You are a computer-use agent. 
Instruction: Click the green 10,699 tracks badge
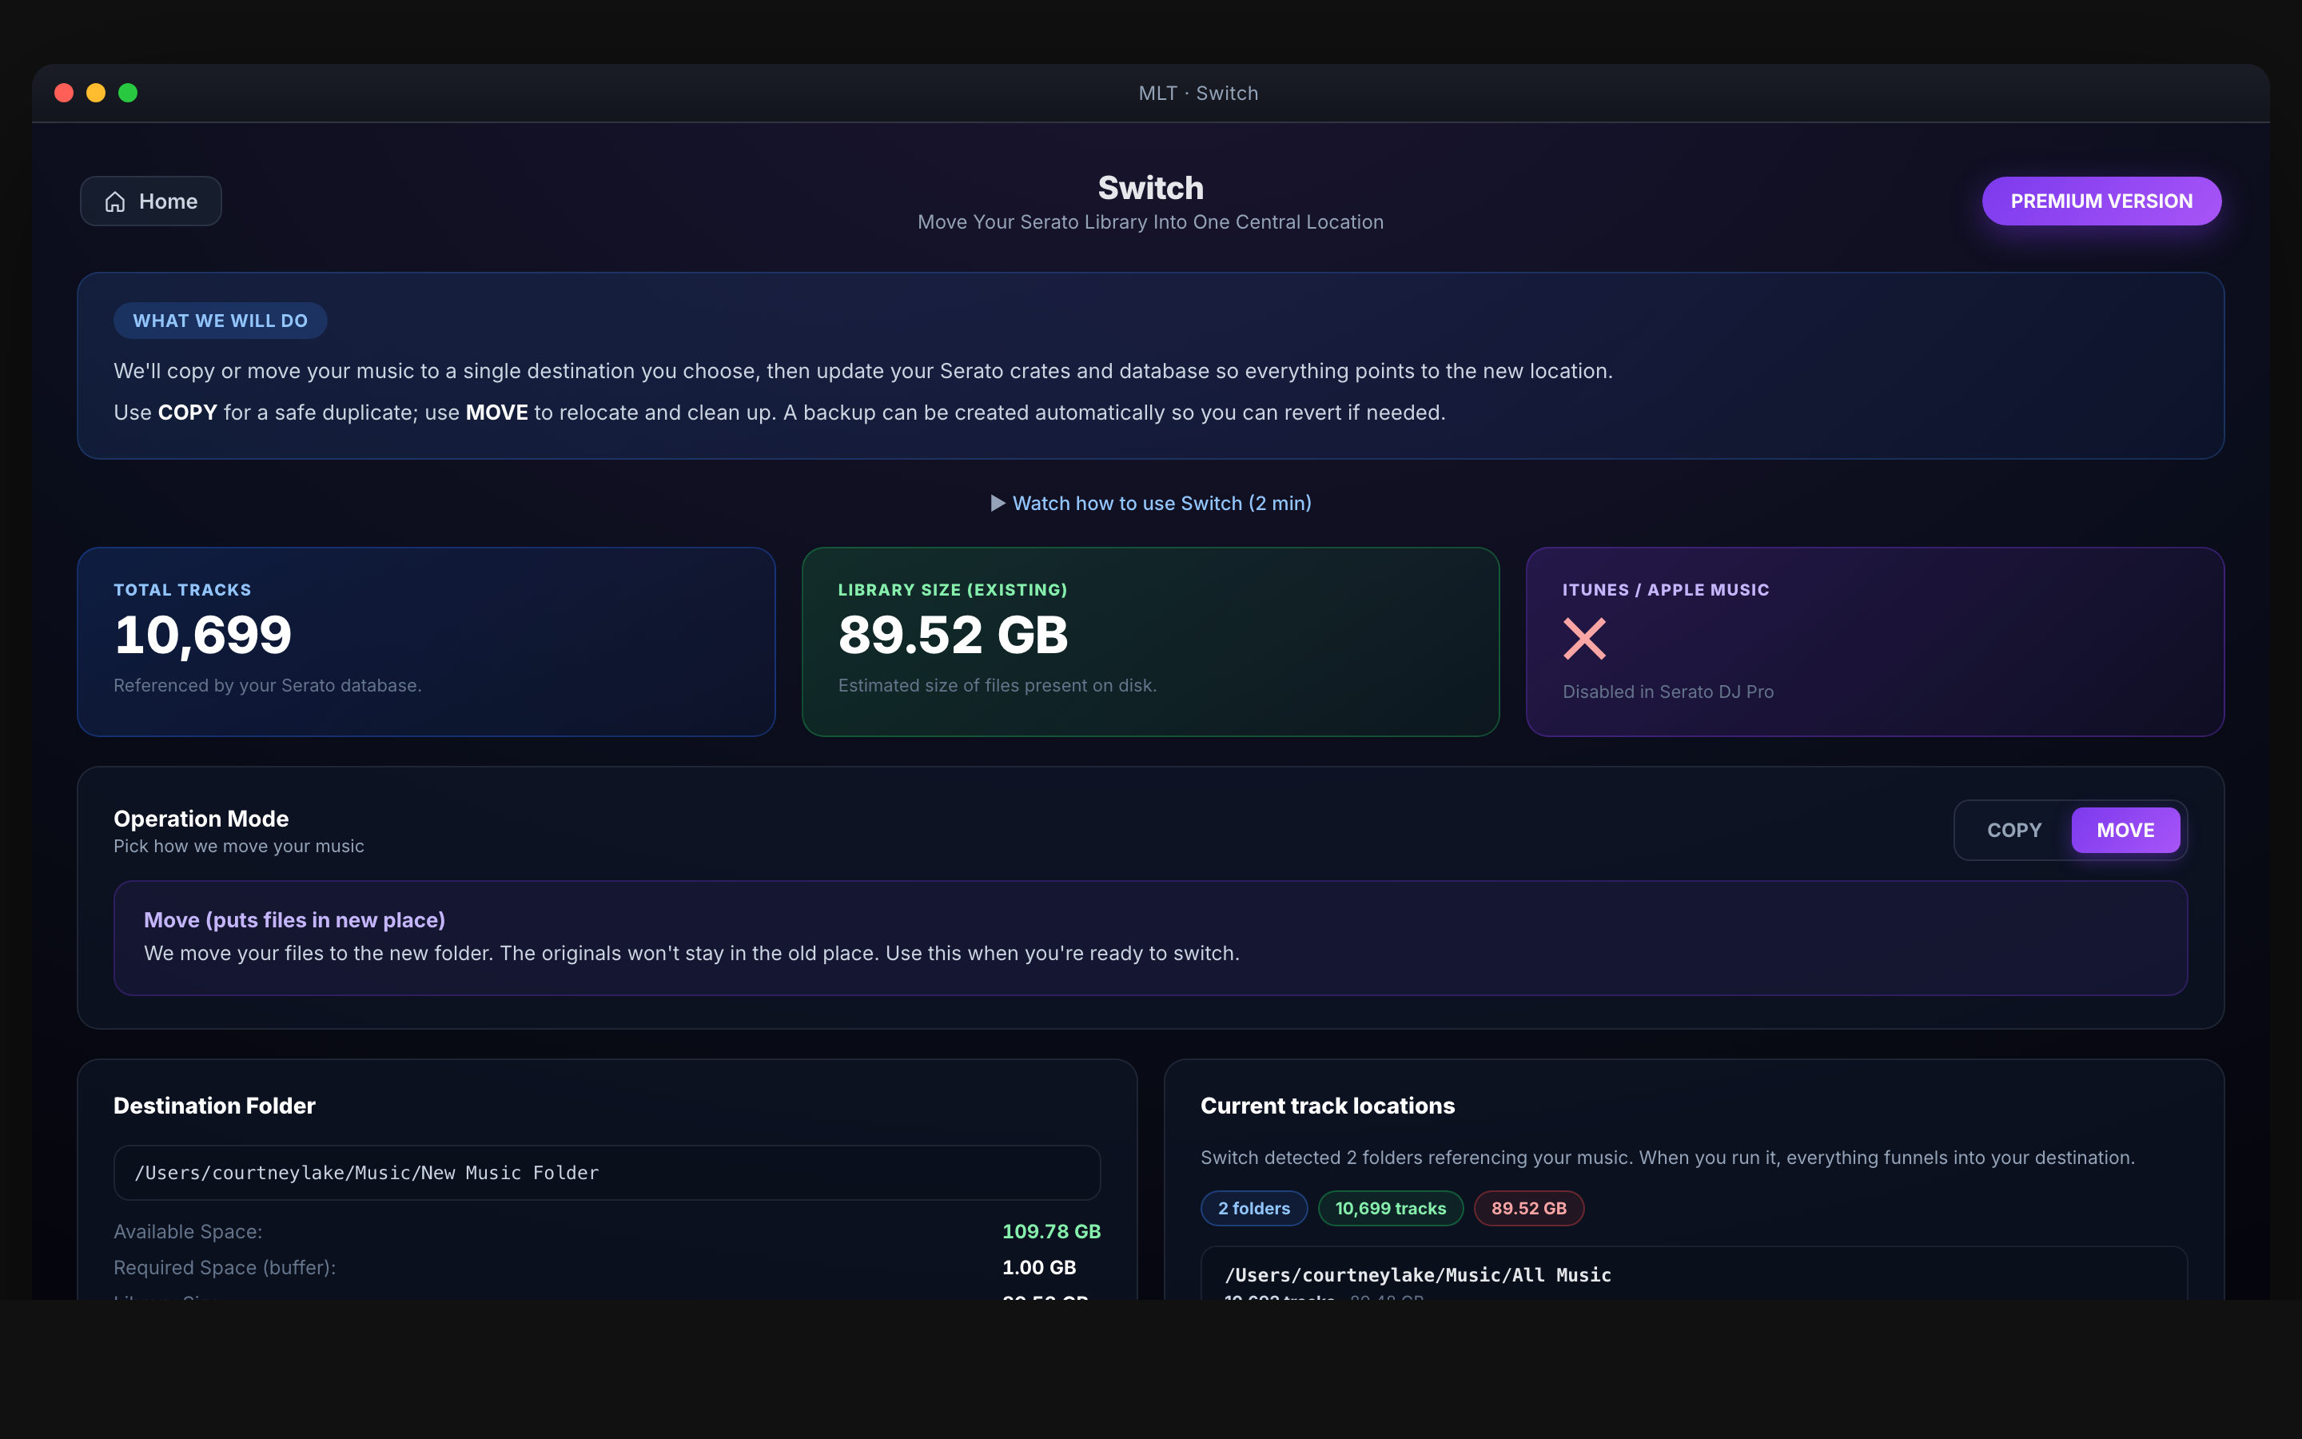[1390, 1208]
